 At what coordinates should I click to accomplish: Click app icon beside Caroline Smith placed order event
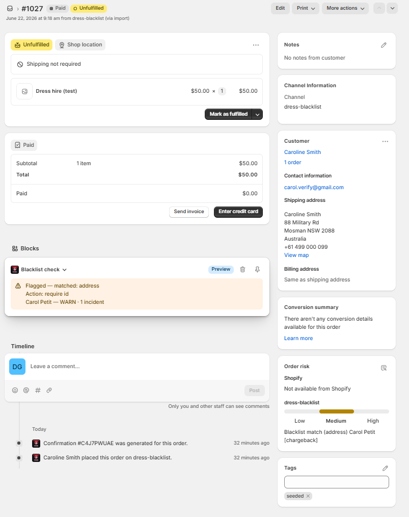click(36, 458)
